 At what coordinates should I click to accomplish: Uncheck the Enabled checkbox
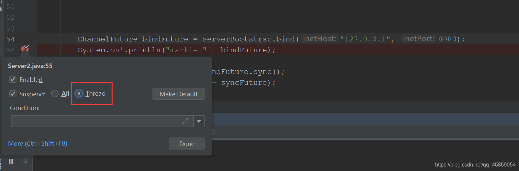click(x=13, y=80)
